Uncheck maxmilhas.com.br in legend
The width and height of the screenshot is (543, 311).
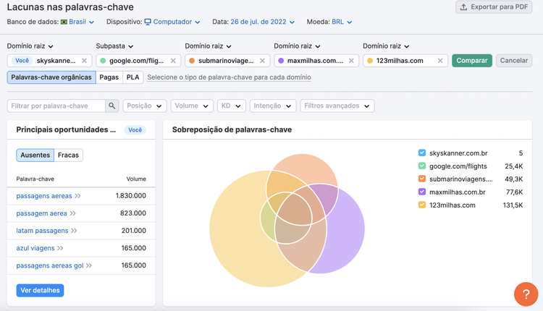(x=422, y=192)
